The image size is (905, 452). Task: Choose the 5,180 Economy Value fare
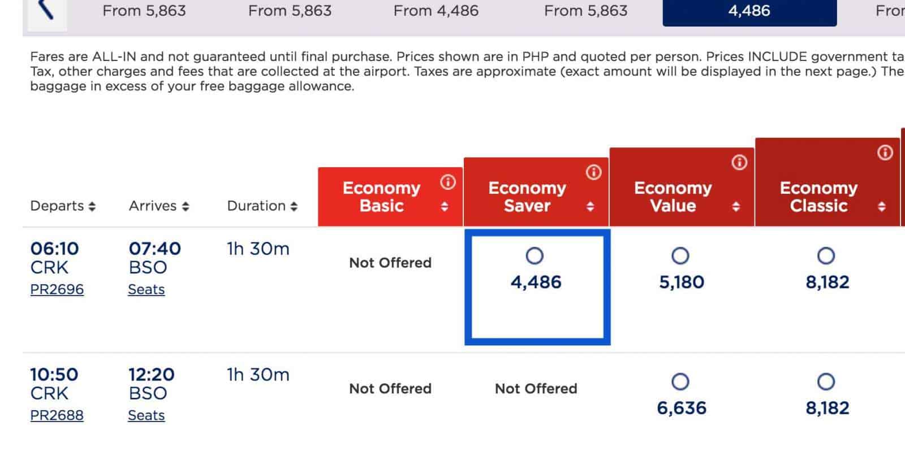(680, 256)
